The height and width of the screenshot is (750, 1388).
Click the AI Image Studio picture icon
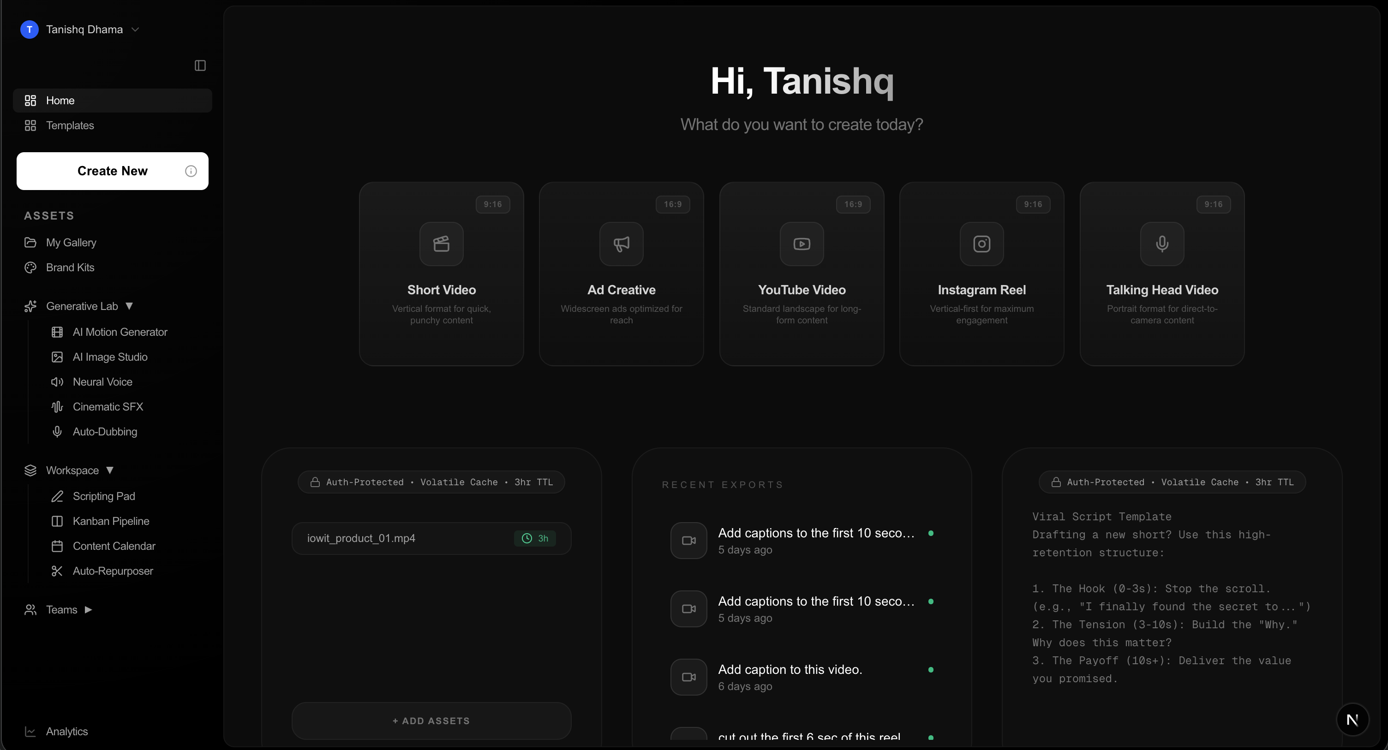(57, 357)
